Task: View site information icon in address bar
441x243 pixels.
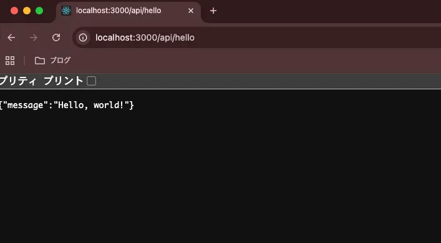Action: (83, 37)
